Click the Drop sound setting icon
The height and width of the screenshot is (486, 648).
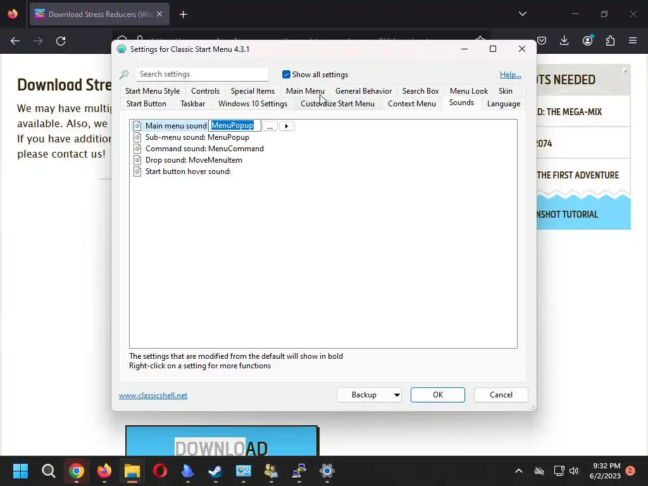[137, 160]
